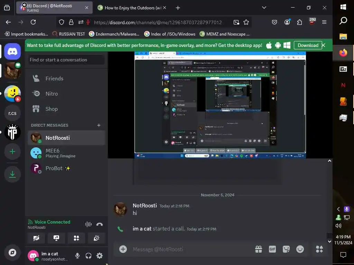Switch to Discord @NotRoosti browser tab
Image resolution: width=354 pixels, height=265 pixels.
coord(54,8)
